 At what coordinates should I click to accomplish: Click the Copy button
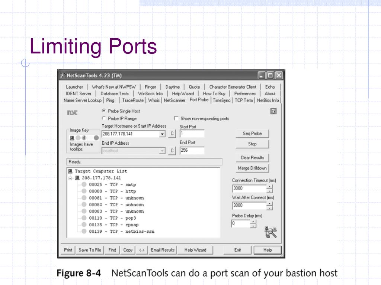[x=128, y=250]
